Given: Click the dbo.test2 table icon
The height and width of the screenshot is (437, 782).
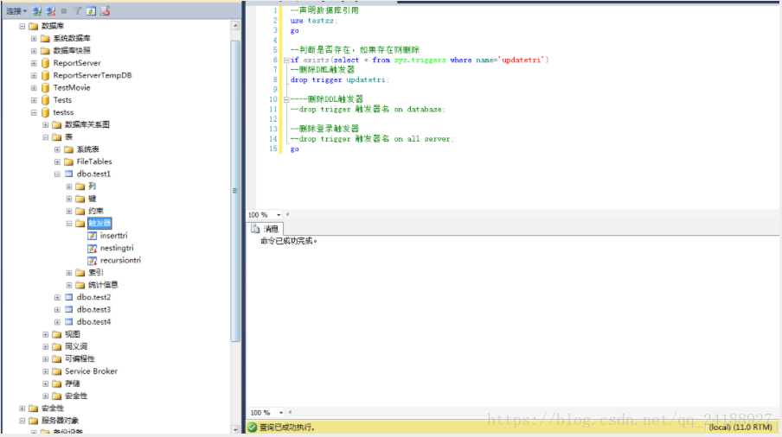Looking at the screenshot, I should [69, 297].
